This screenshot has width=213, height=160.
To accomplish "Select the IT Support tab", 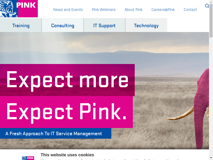I will [104, 25].
